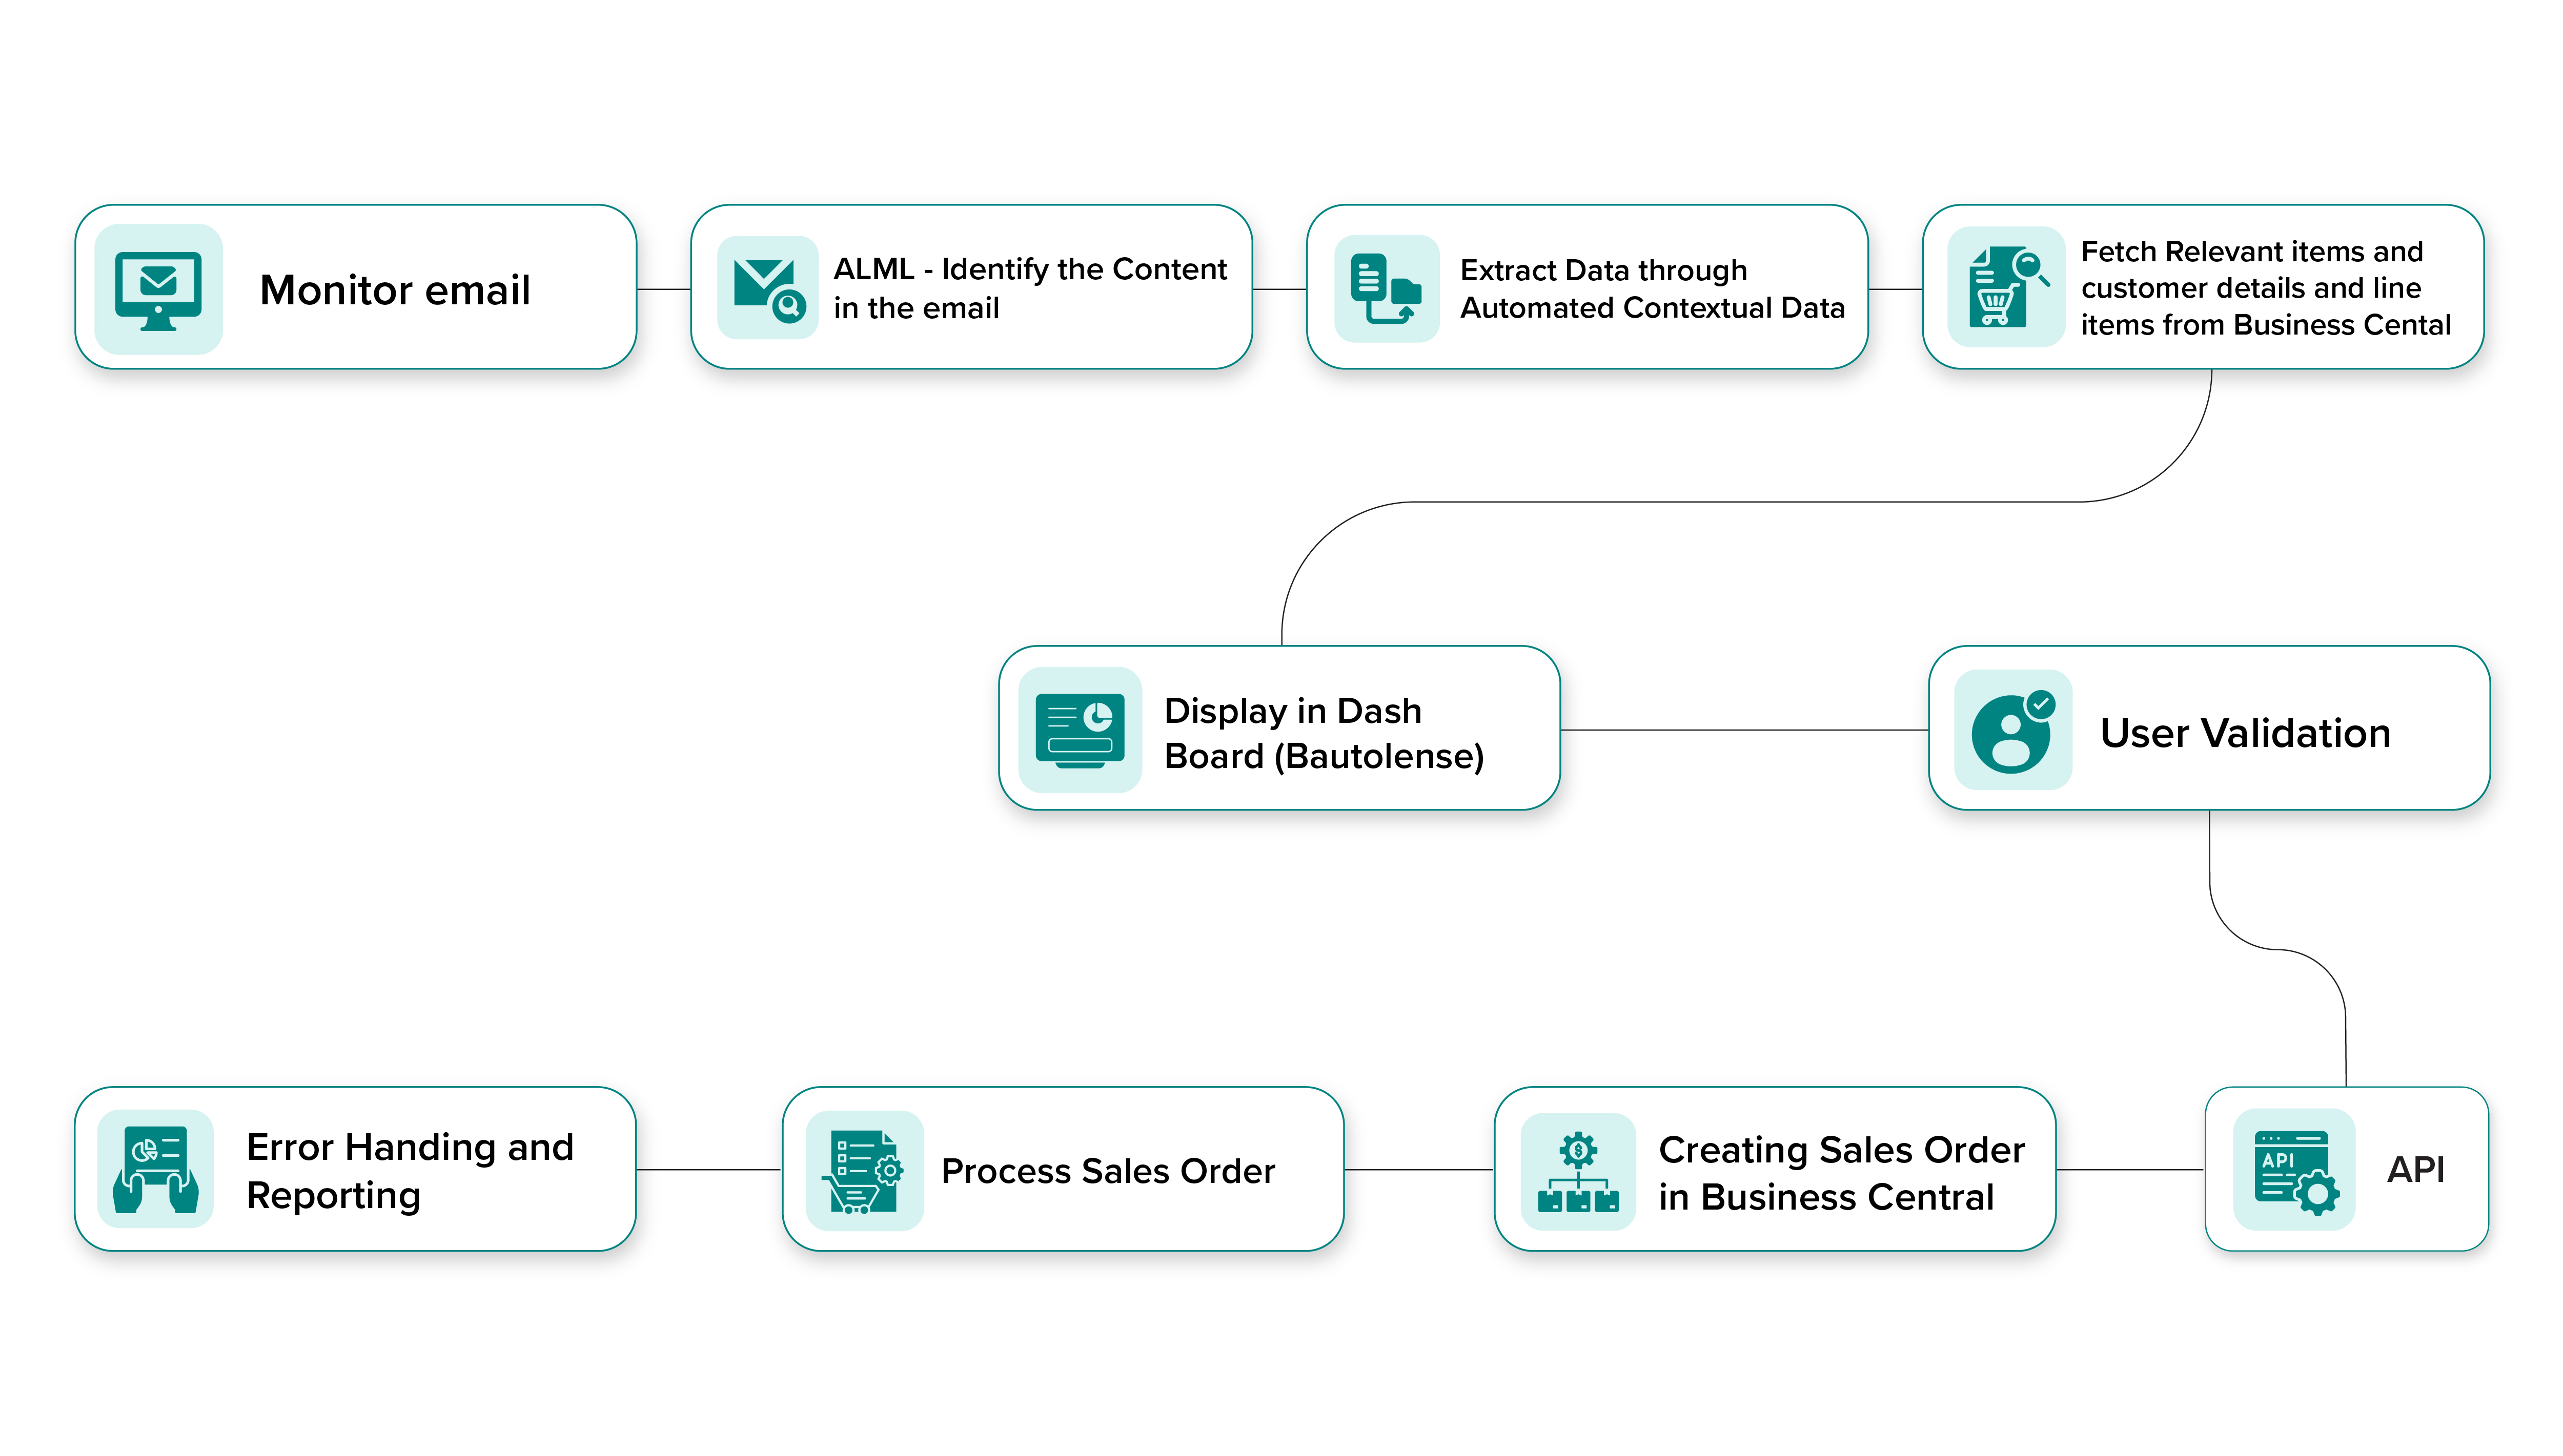Click the Extract Data file transfer icon
The height and width of the screenshot is (1456, 2563).
(1386, 288)
